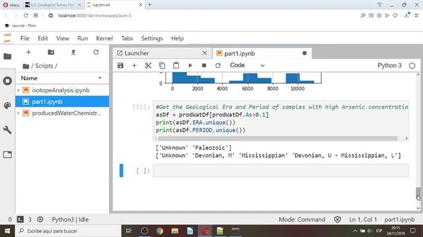Click into the empty code cell input
Viewport: 423px width, 237px height.
(281, 171)
